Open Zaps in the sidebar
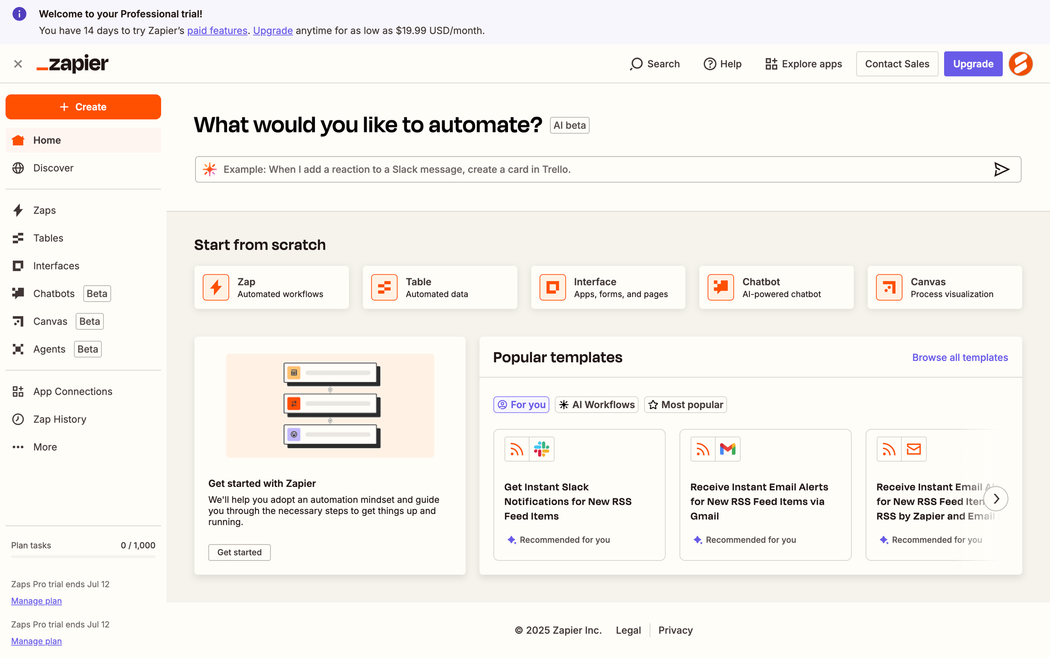 (x=83, y=210)
